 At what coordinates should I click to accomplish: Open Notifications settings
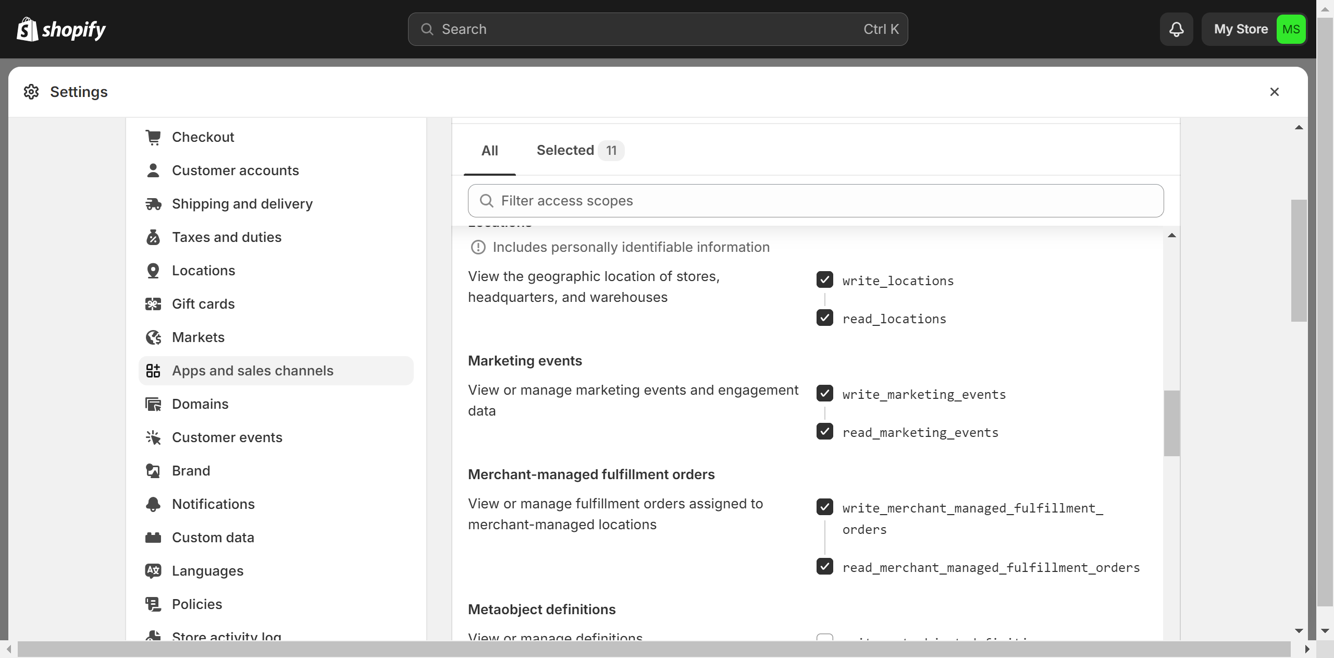pos(276,504)
